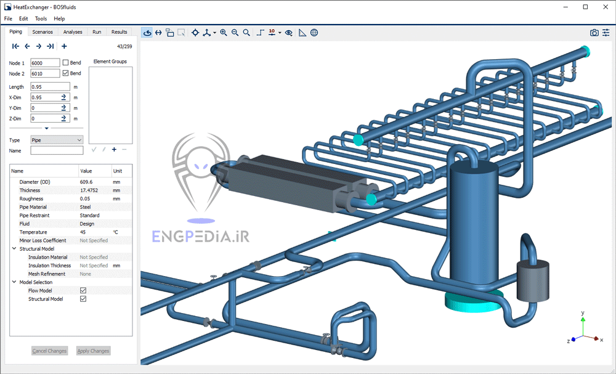Enable the Bend checkbox for Node 1
616x374 pixels.
click(66, 63)
